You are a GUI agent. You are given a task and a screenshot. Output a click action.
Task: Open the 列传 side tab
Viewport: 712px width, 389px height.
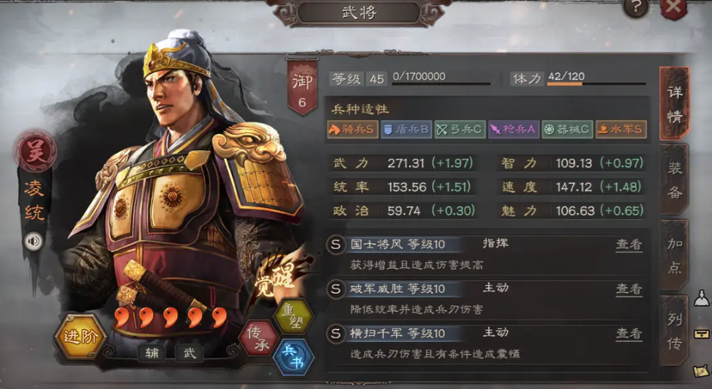pos(674,331)
